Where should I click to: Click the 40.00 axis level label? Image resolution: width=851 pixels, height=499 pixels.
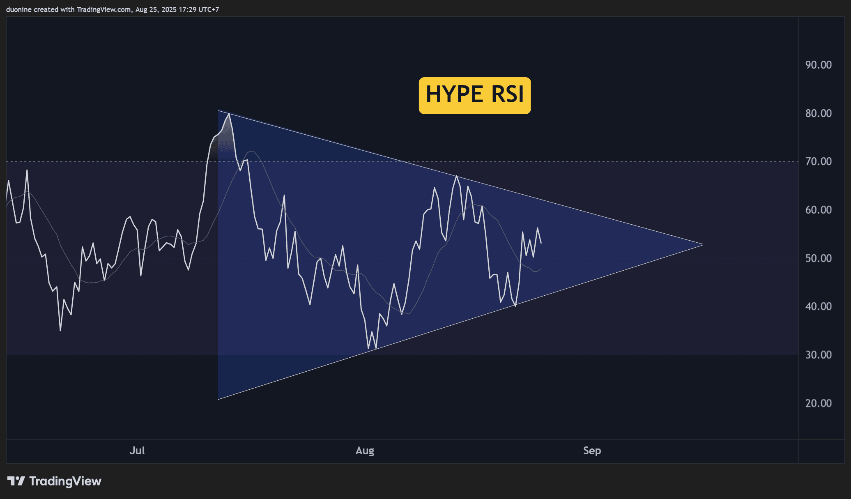pos(818,306)
